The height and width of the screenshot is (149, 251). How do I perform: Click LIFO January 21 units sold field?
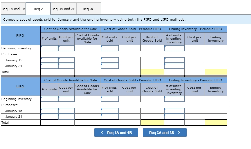click(110, 116)
